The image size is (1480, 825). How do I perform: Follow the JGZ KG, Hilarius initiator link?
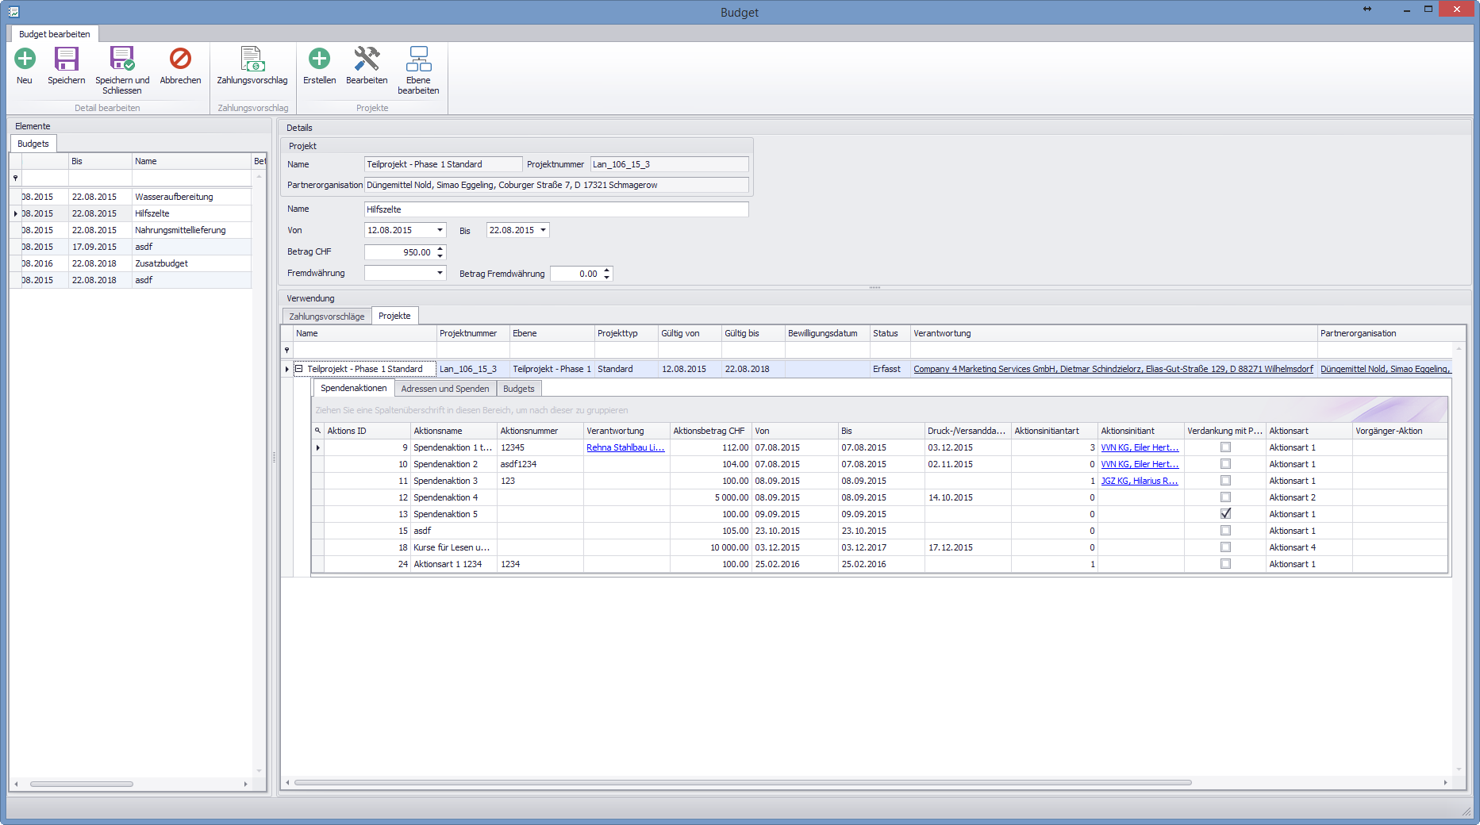tap(1139, 481)
